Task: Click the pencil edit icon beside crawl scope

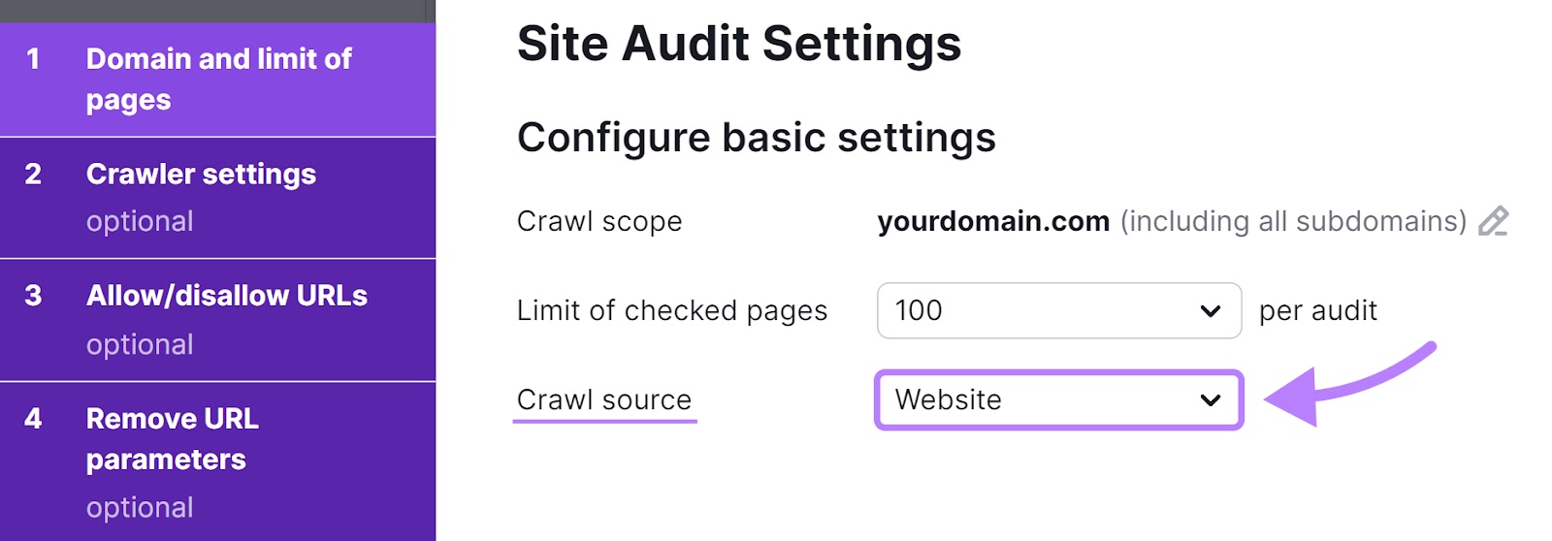Action: 1493,222
